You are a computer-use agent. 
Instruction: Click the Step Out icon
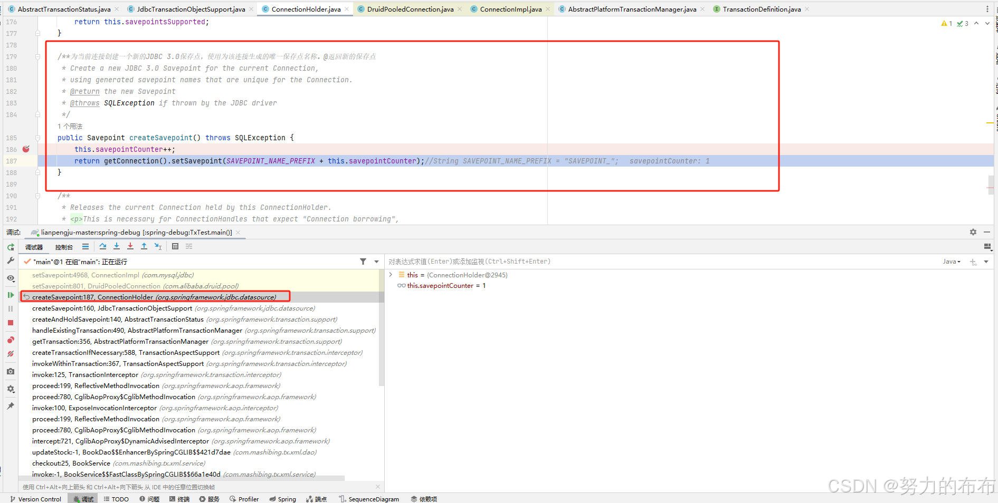pos(144,246)
